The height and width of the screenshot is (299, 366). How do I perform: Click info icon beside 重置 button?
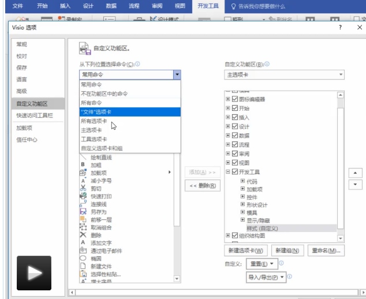click(281, 263)
